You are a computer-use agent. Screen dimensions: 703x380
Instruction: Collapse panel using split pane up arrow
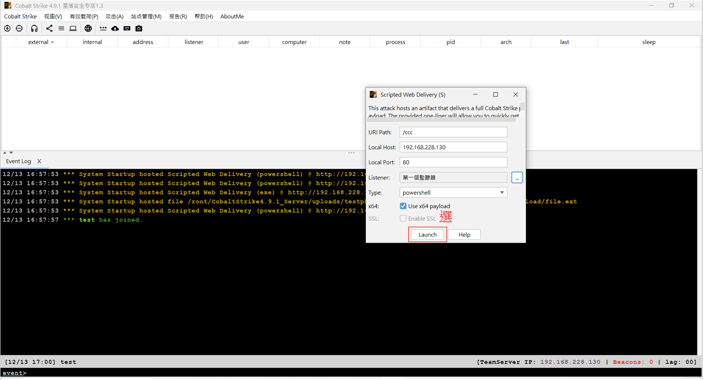(x=5, y=153)
